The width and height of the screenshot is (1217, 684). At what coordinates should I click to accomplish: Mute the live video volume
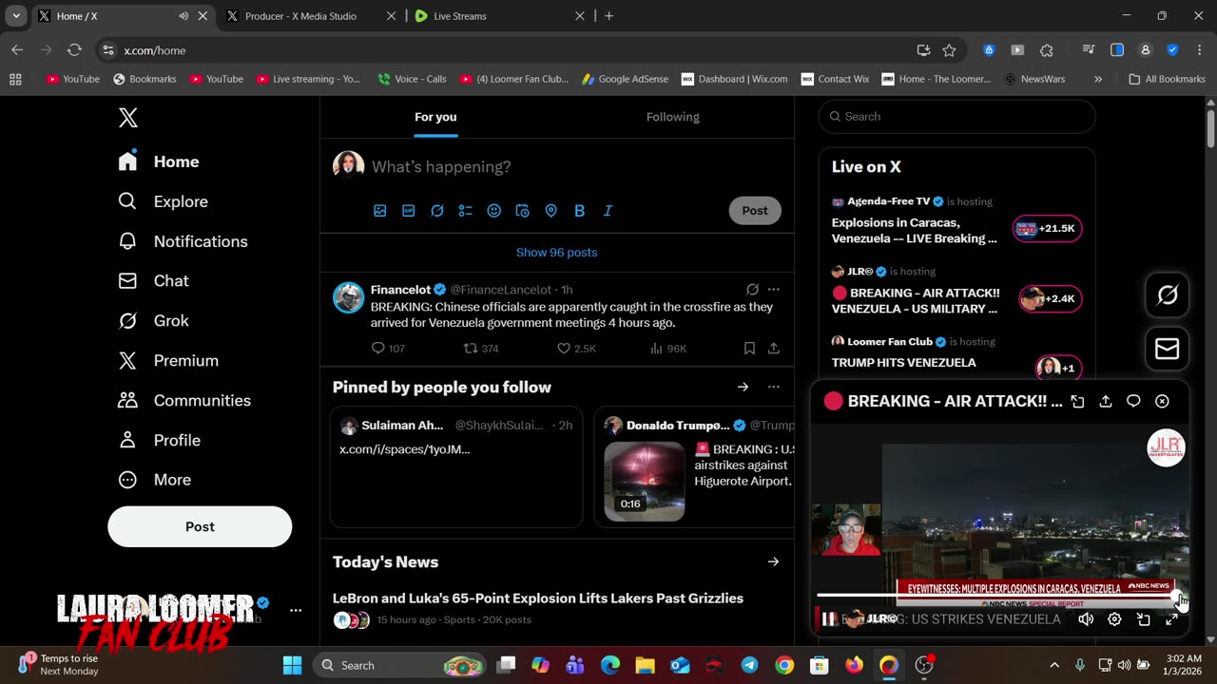1086,619
